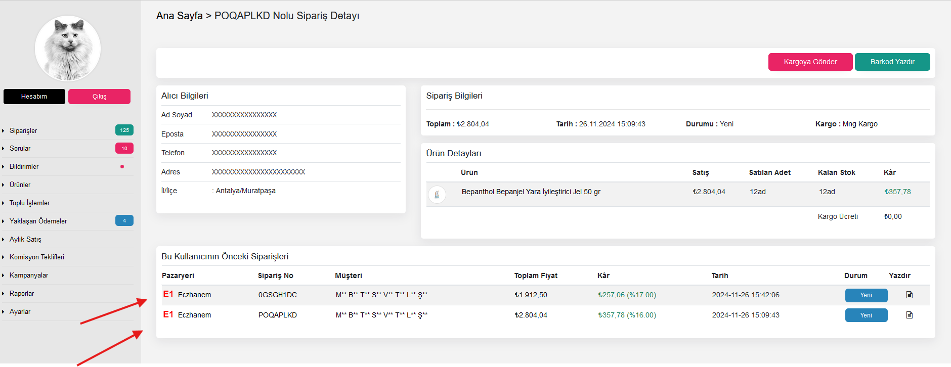Click the blue 4 badge on Yaklaşan Ödemeler
This screenshot has width=951, height=367.
click(124, 220)
